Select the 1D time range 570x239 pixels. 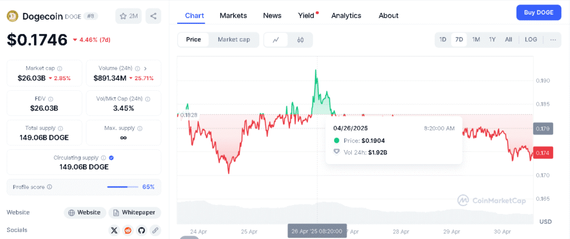[x=443, y=40]
